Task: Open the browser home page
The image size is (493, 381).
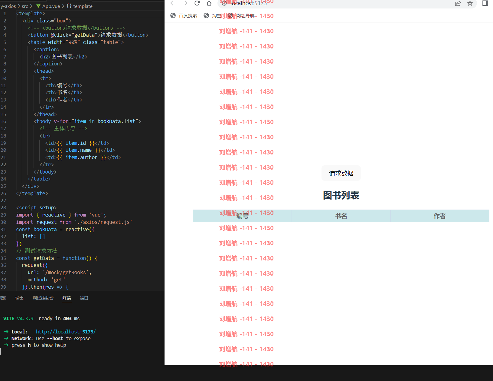Action: tap(209, 3)
